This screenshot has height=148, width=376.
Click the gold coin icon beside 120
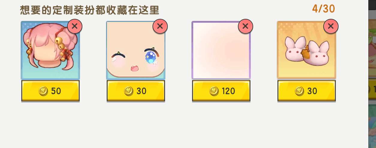click(x=214, y=91)
